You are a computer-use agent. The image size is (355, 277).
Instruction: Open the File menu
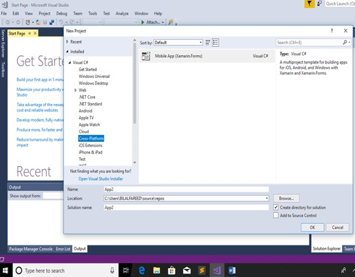(4, 14)
